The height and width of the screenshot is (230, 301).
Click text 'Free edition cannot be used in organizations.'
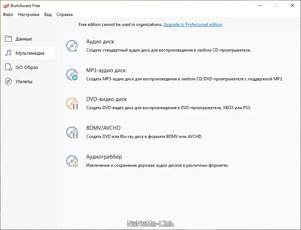121,25
